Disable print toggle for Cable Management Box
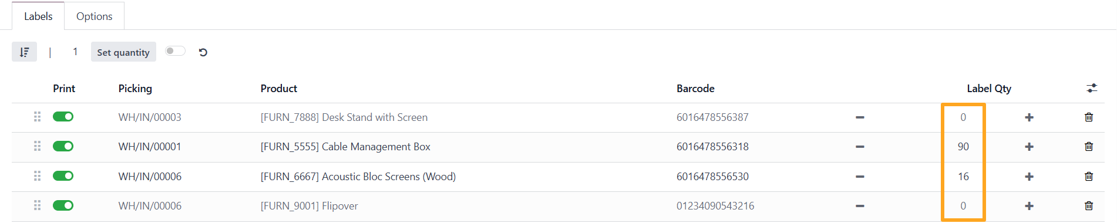Image resolution: width=1117 pixels, height=223 pixels. click(63, 146)
